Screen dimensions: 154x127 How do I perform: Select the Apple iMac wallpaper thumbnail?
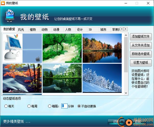(x=22, y=48)
